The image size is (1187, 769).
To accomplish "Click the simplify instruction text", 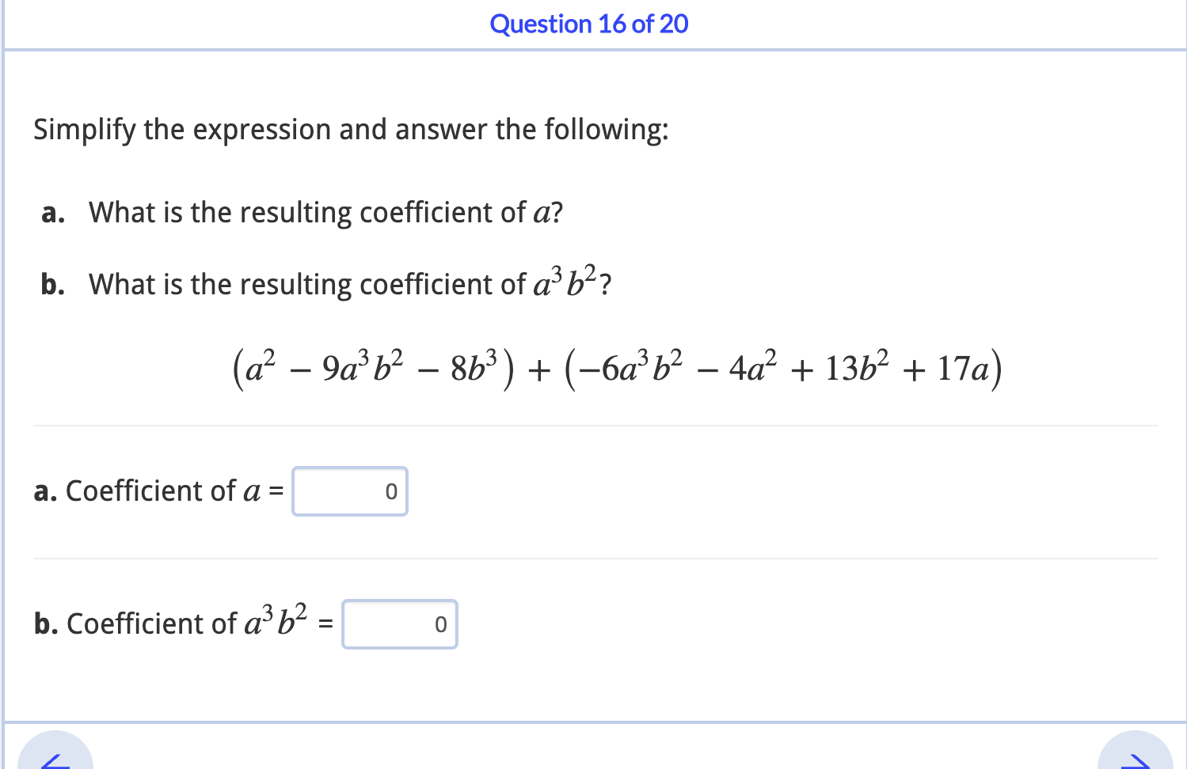I will pyautogui.click(x=351, y=130).
